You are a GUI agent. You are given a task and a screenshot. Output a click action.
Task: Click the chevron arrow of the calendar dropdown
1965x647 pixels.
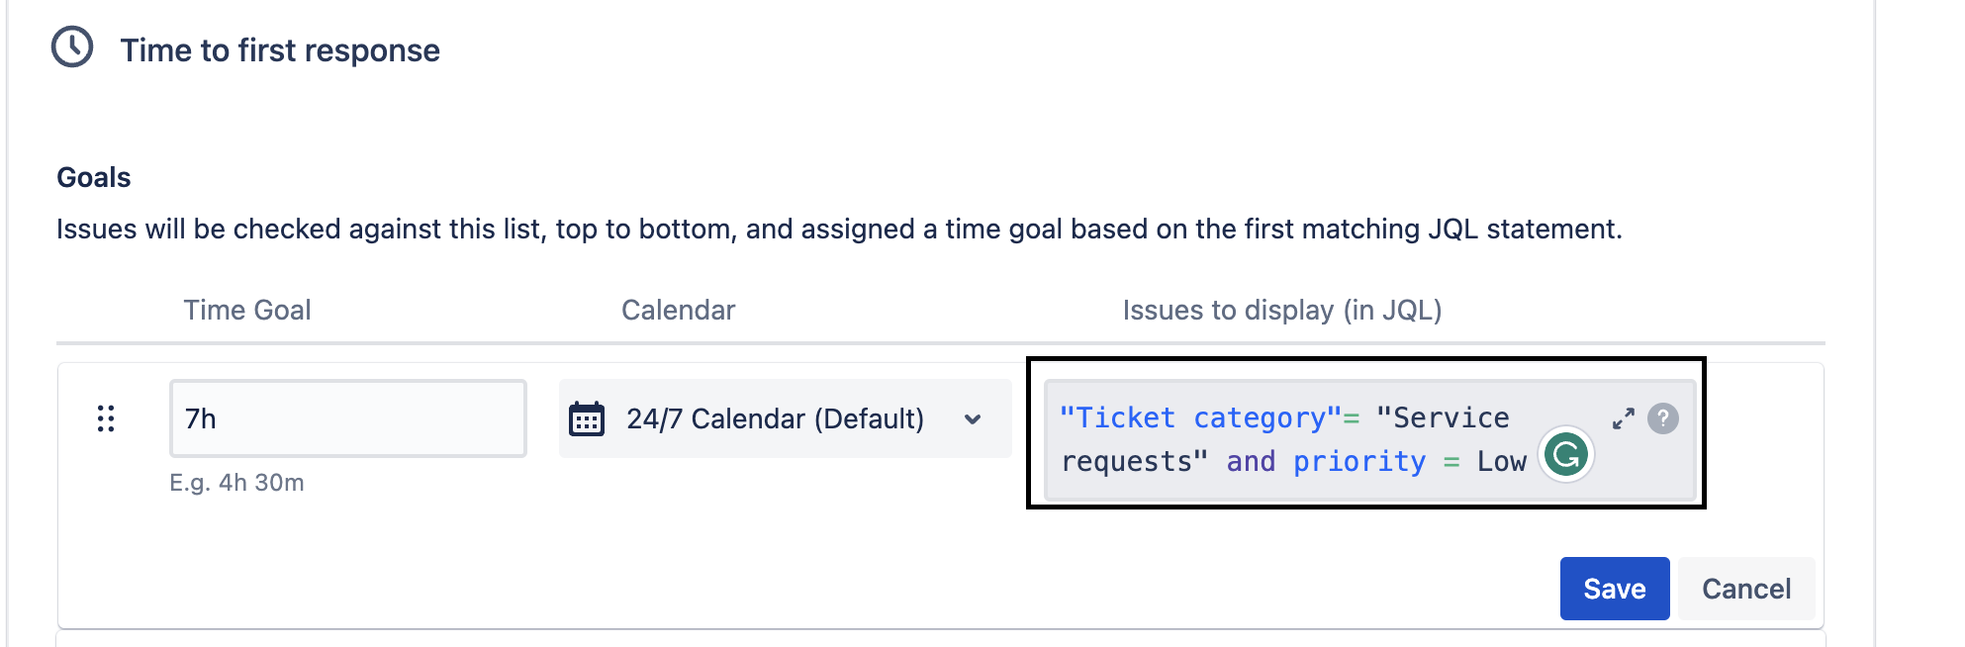coord(973,418)
